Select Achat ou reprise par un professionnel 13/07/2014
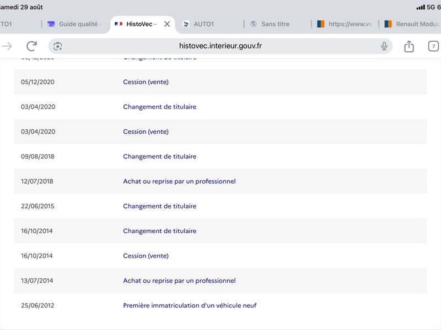 click(x=179, y=280)
